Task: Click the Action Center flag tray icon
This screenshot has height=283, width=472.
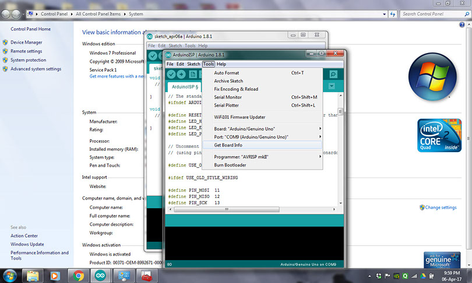Action: click(x=388, y=276)
